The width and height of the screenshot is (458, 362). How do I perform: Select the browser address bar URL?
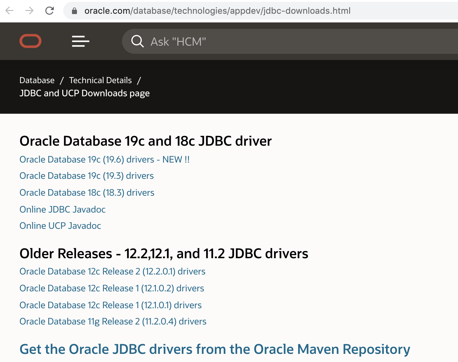[217, 11]
